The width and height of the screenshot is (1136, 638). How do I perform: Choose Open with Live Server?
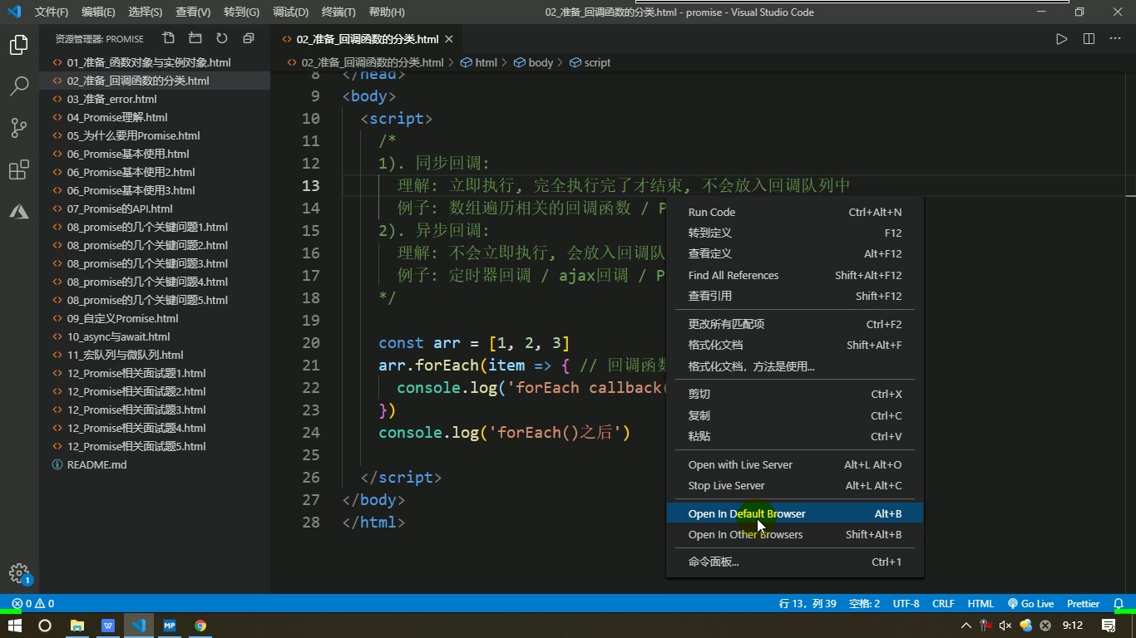click(740, 464)
